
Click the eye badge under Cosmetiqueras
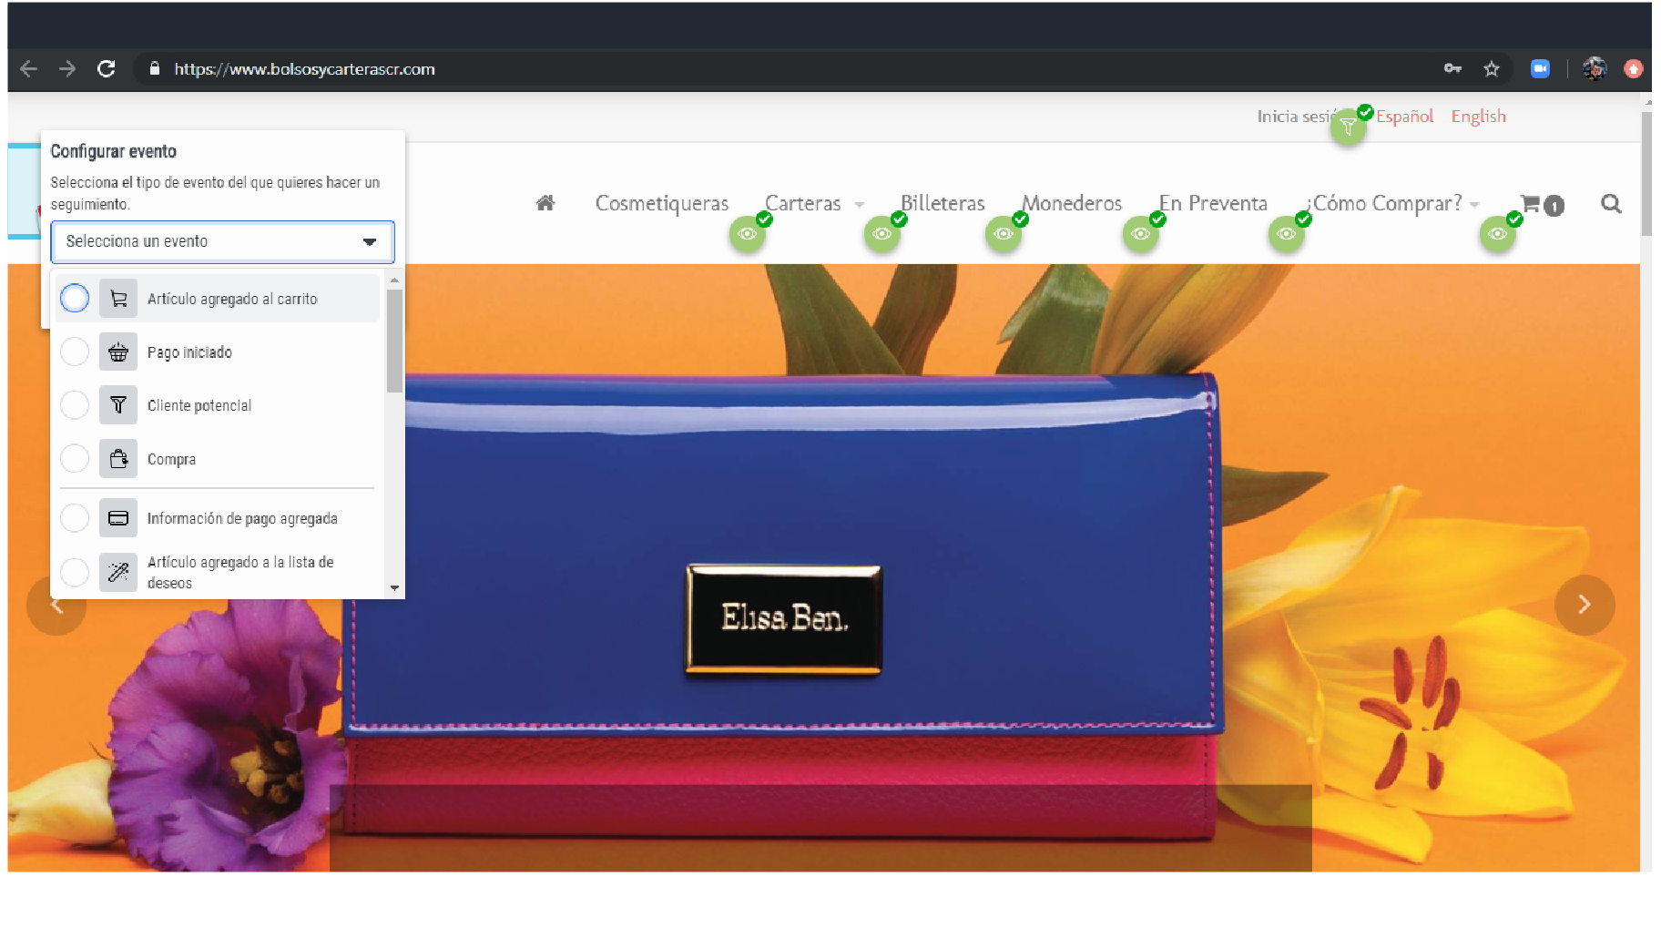pyautogui.click(x=748, y=234)
